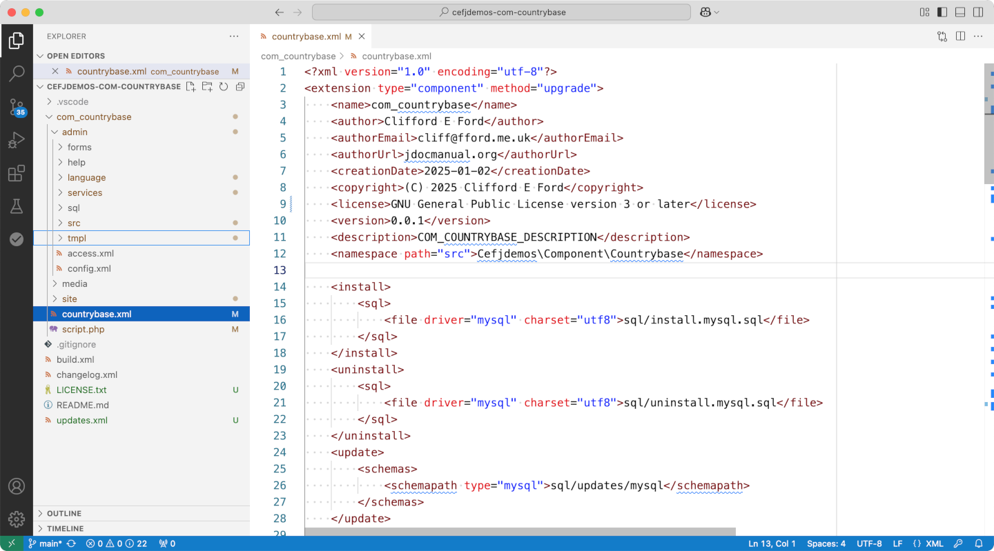This screenshot has width=994, height=551.
Task: Click the horizontal editor scrollbar
Action: tap(520, 532)
